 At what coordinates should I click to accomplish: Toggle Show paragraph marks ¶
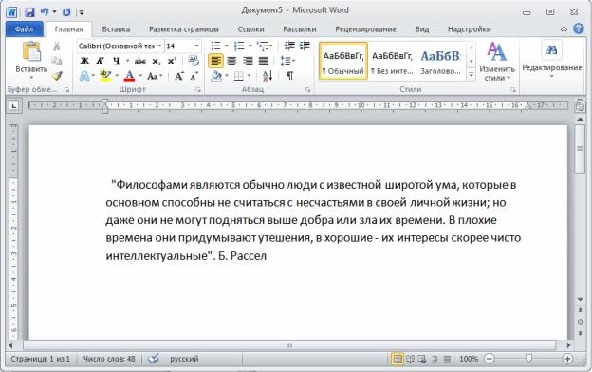click(289, 76)
